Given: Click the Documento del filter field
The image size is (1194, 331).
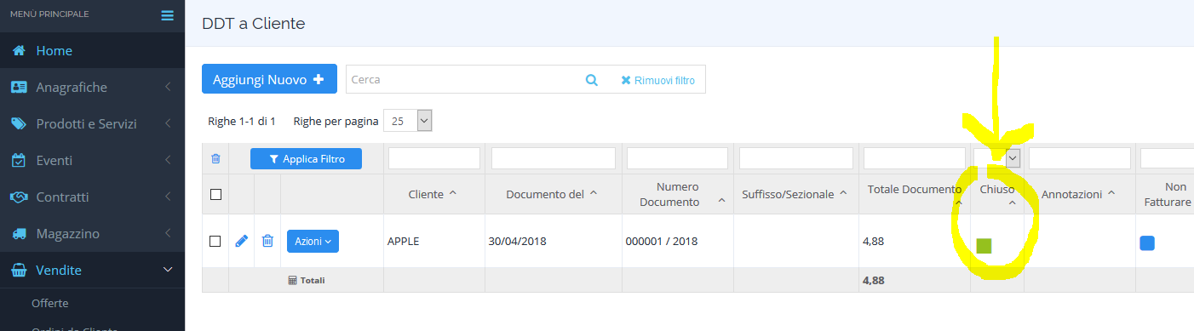Looking at the screenshot, I should point(554,158).
